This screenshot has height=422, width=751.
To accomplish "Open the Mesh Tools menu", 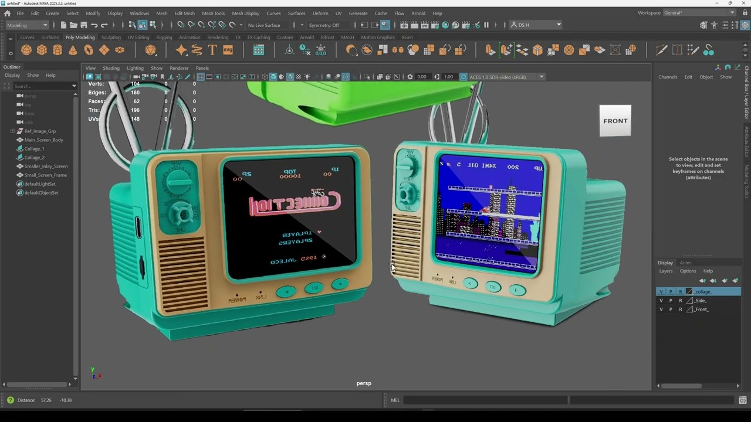I will pyautogui.click(x=213, y=13).
